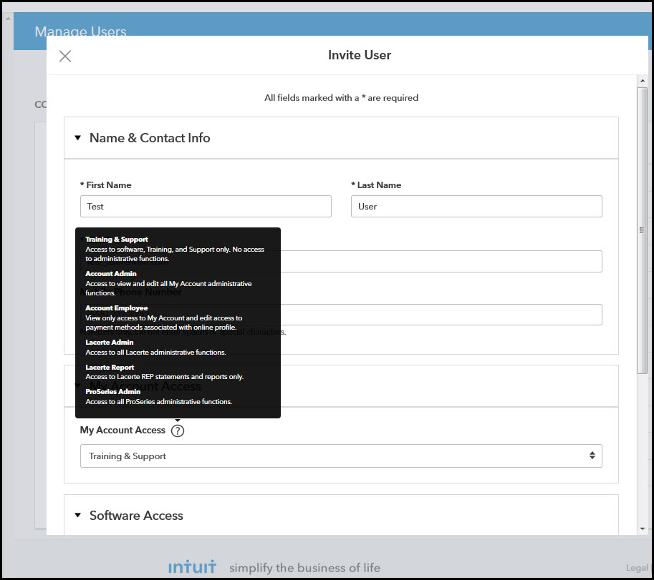Click the Intuit logo in the footer
Image resolution: width=654 pixels, height=580 pixels.
(x=192, y=567)
